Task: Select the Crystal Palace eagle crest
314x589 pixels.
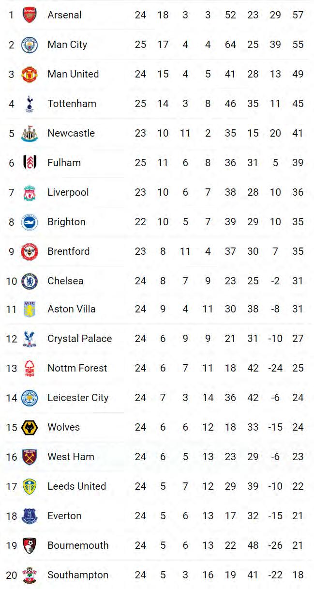Action: [30, 339]
